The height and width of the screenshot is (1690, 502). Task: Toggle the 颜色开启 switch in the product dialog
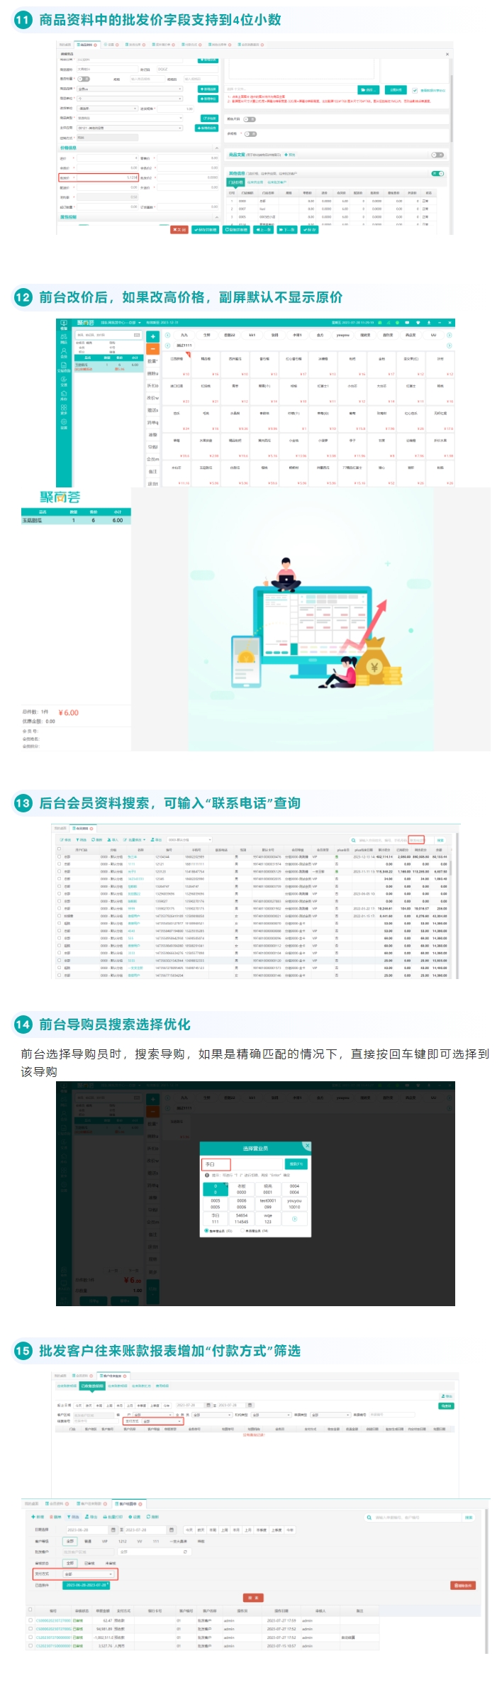pyautogui.click(x=250, y=119)
